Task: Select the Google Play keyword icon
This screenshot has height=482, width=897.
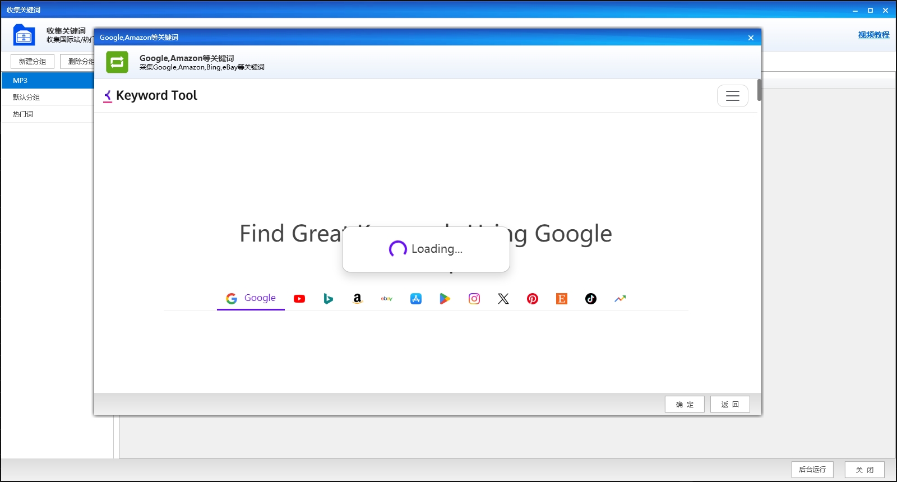Action: (x=445, y=299)
